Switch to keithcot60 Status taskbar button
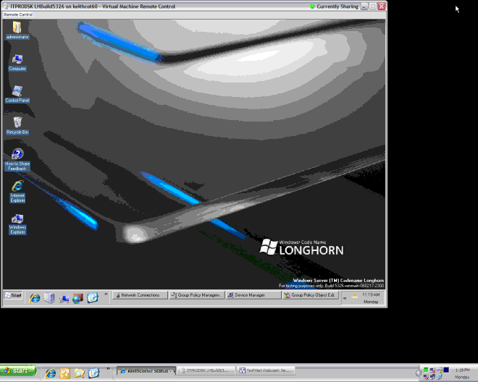Image resolution: width=478 pixels, height=382 pixels. pyautogui.click(x=146, y=370)
